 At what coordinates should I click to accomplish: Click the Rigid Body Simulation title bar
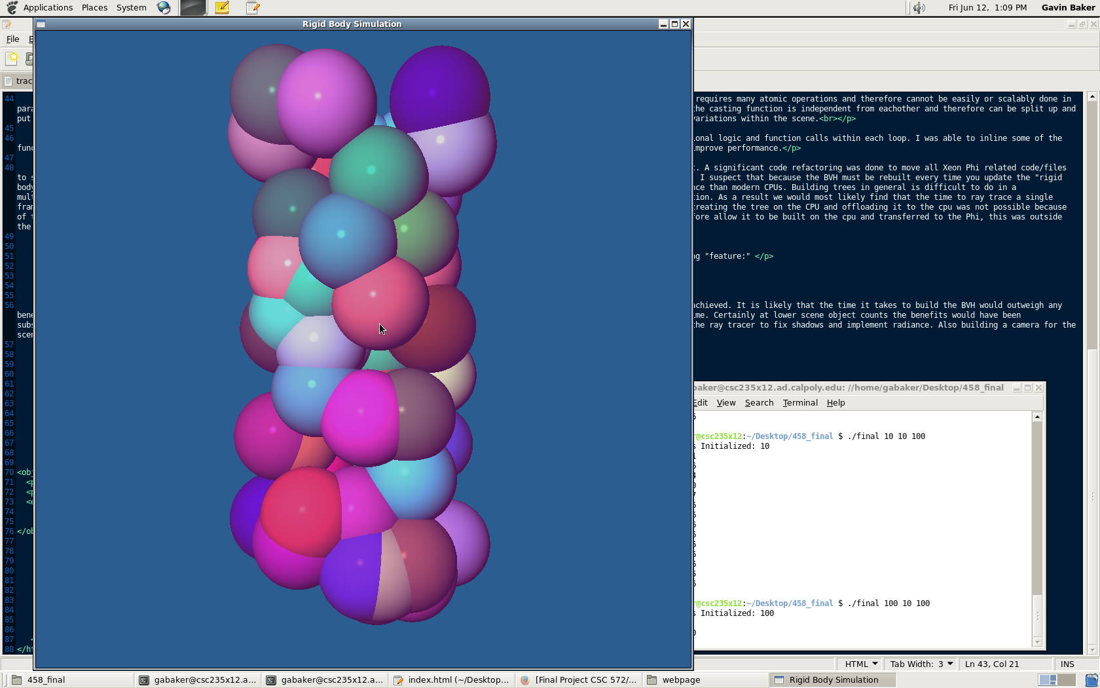pyautogui.click(x=352, y=24)
